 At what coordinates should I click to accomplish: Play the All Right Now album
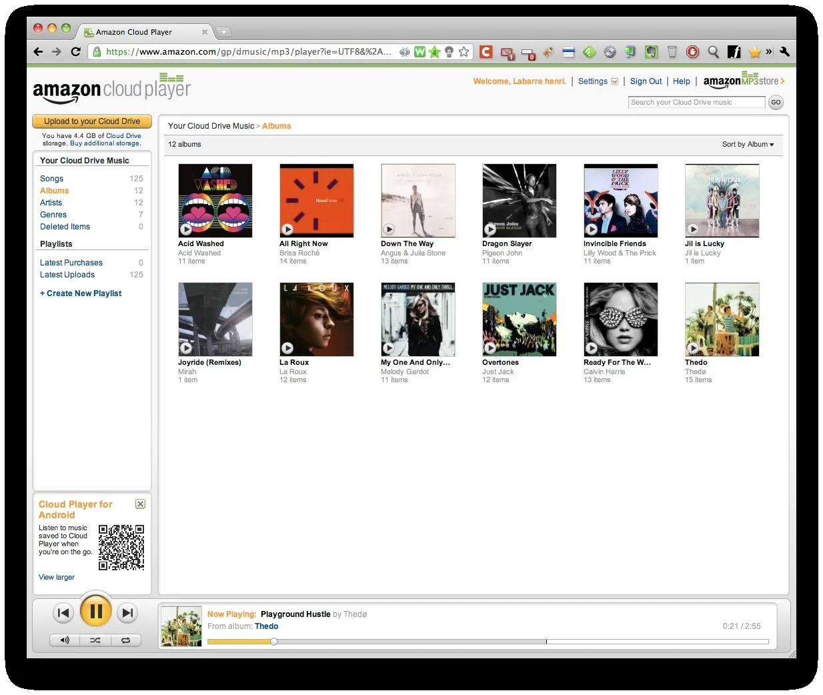tap(287, 229)
